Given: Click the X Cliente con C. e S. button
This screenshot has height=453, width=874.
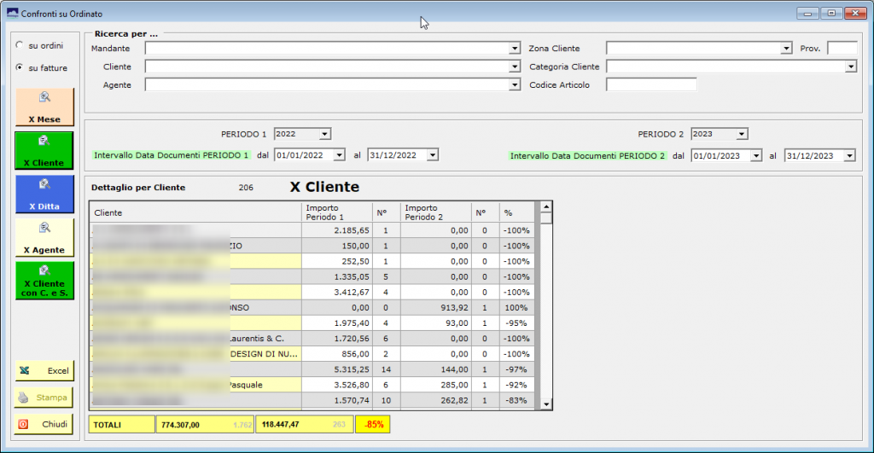Looking at the screenshot, I should click(x=44, y=281).
